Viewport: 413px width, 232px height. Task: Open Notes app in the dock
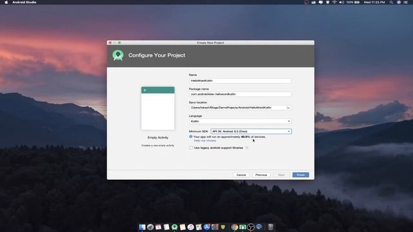coord(183,227)
